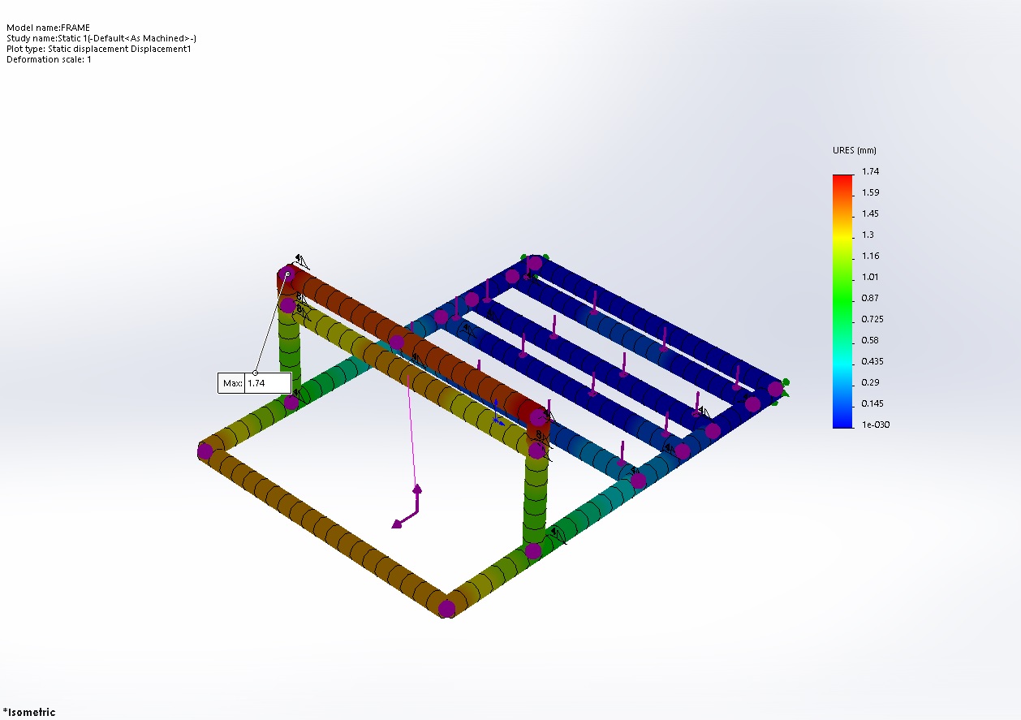
Task: Click the 'URES (mm)' legend title
Action: pos(855,150)
